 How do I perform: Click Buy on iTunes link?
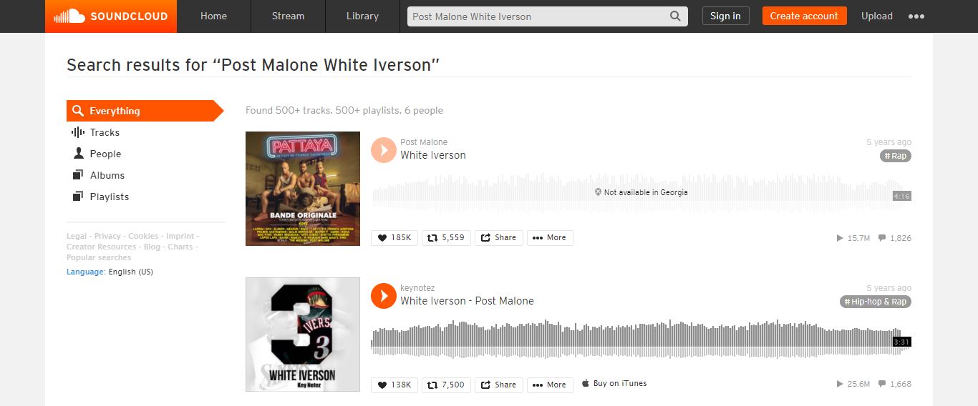(x=614, y=384)
